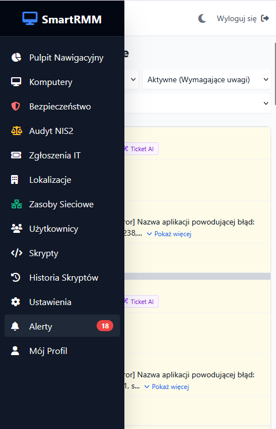Expand first alert's Pokaż więcej link
The width and height of the screenshot is (276, 429).
169,234
